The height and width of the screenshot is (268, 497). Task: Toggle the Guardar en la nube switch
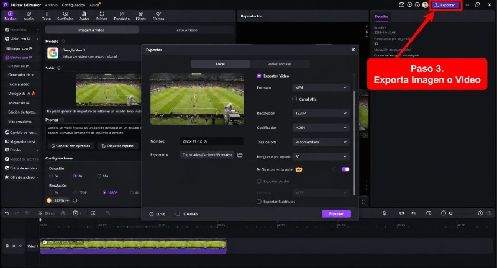[345, 169]
